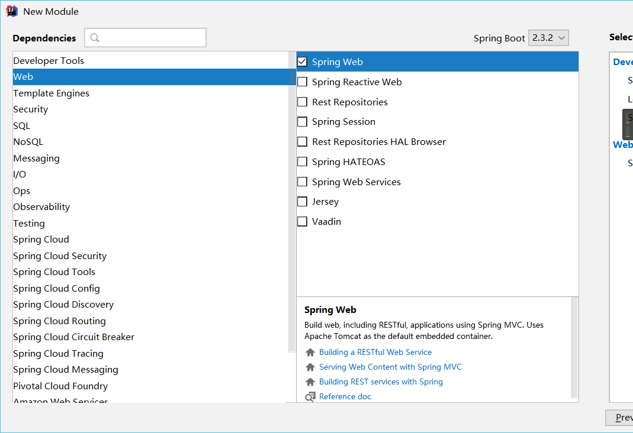633x433 pixels.
Task: Click the Reference doc book icon
Action: pyautogui.click(x=310, y=397)
